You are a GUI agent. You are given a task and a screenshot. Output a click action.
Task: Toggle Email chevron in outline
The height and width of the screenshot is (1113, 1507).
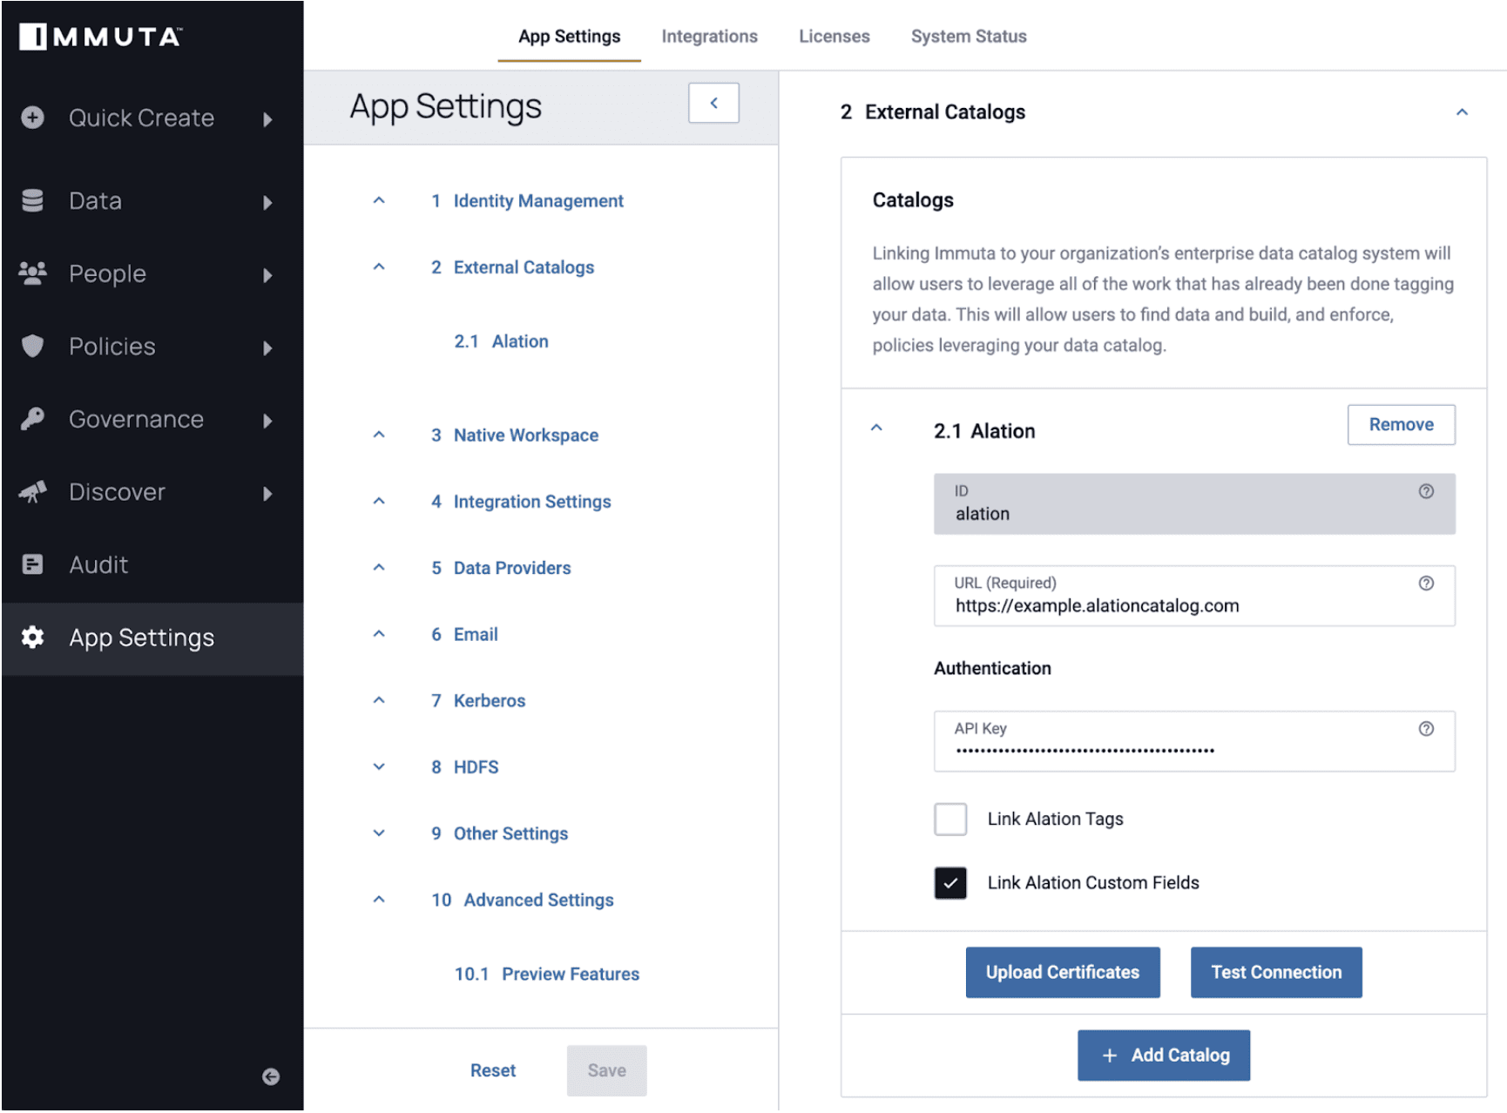(379, 634)
